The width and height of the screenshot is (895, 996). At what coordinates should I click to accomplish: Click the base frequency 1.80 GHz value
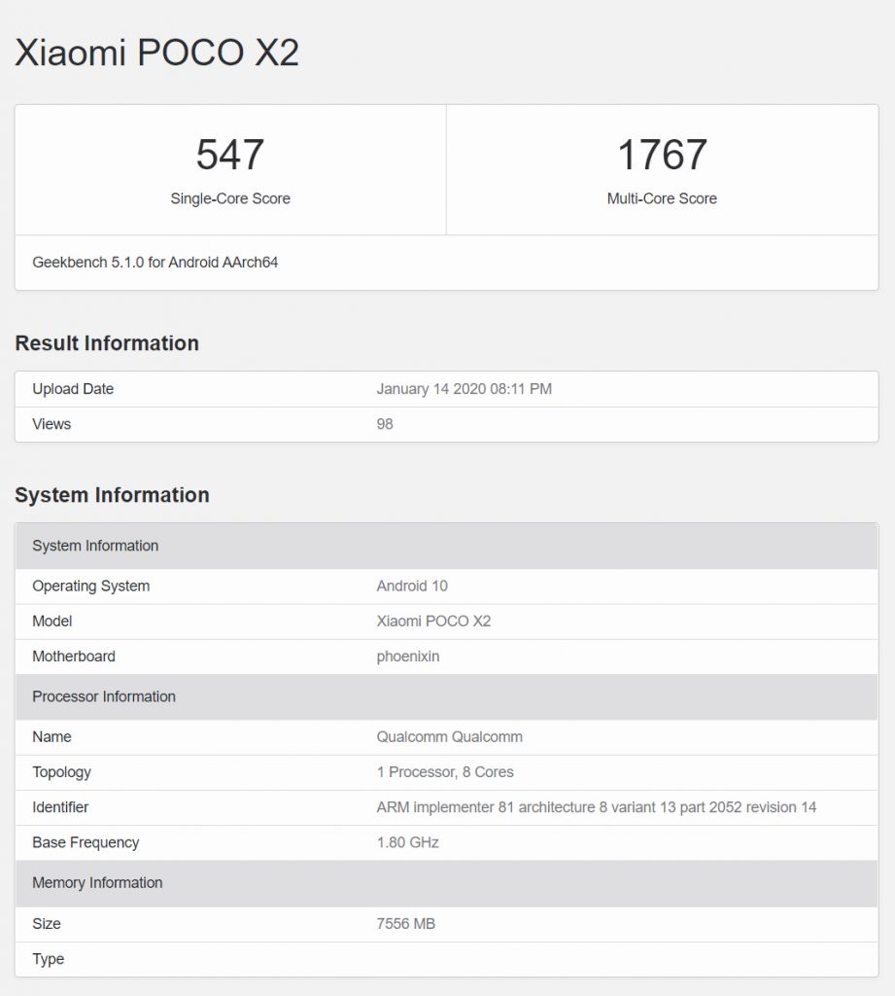tap(407, 842)
